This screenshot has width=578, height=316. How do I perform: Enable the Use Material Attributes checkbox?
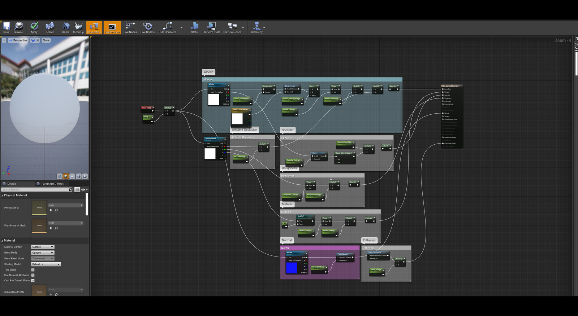(x=33, y=275)
